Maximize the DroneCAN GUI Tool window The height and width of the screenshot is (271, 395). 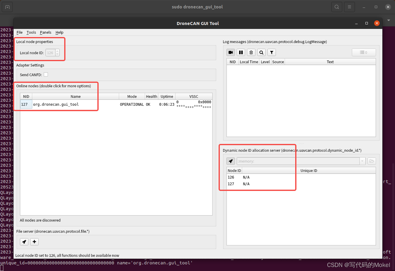coord(367,23)
